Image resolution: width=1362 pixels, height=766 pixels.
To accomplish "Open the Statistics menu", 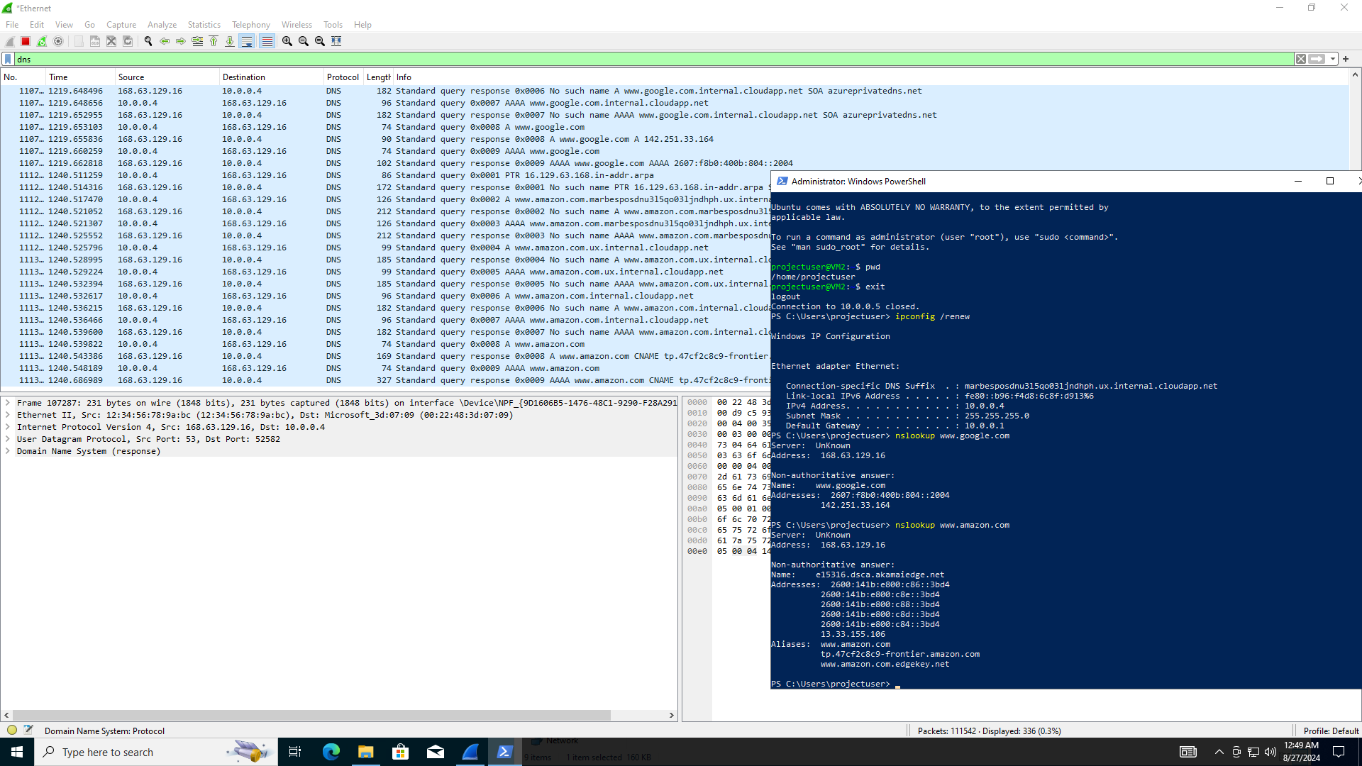I will click(x=204, y=24).
